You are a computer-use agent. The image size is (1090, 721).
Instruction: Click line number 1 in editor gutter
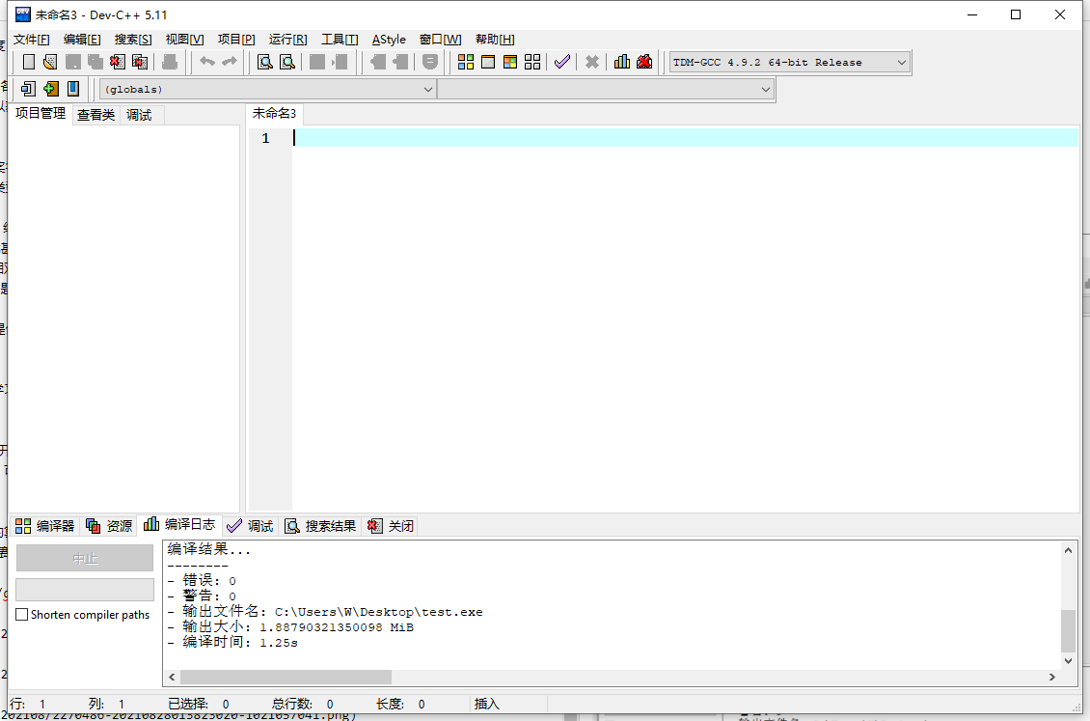point(265,138)
